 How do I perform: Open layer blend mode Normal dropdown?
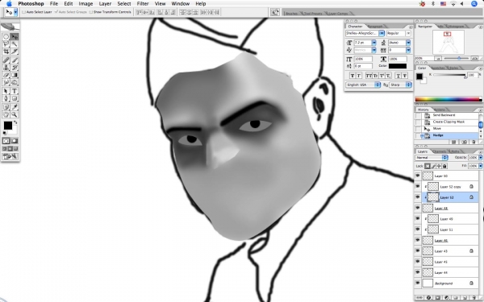tap(432, 158)
